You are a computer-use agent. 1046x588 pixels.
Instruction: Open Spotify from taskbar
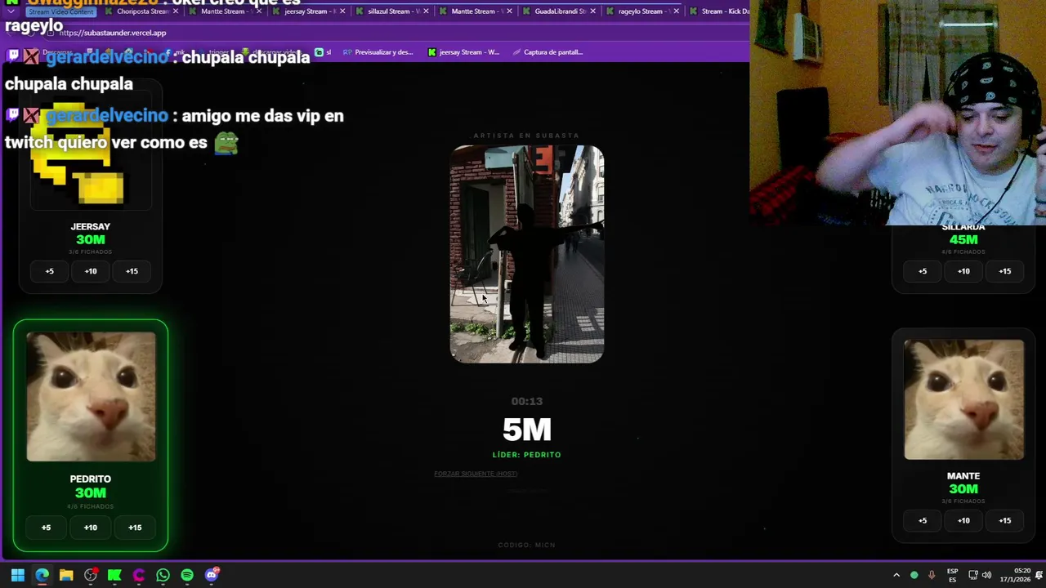tap(187, 575)
